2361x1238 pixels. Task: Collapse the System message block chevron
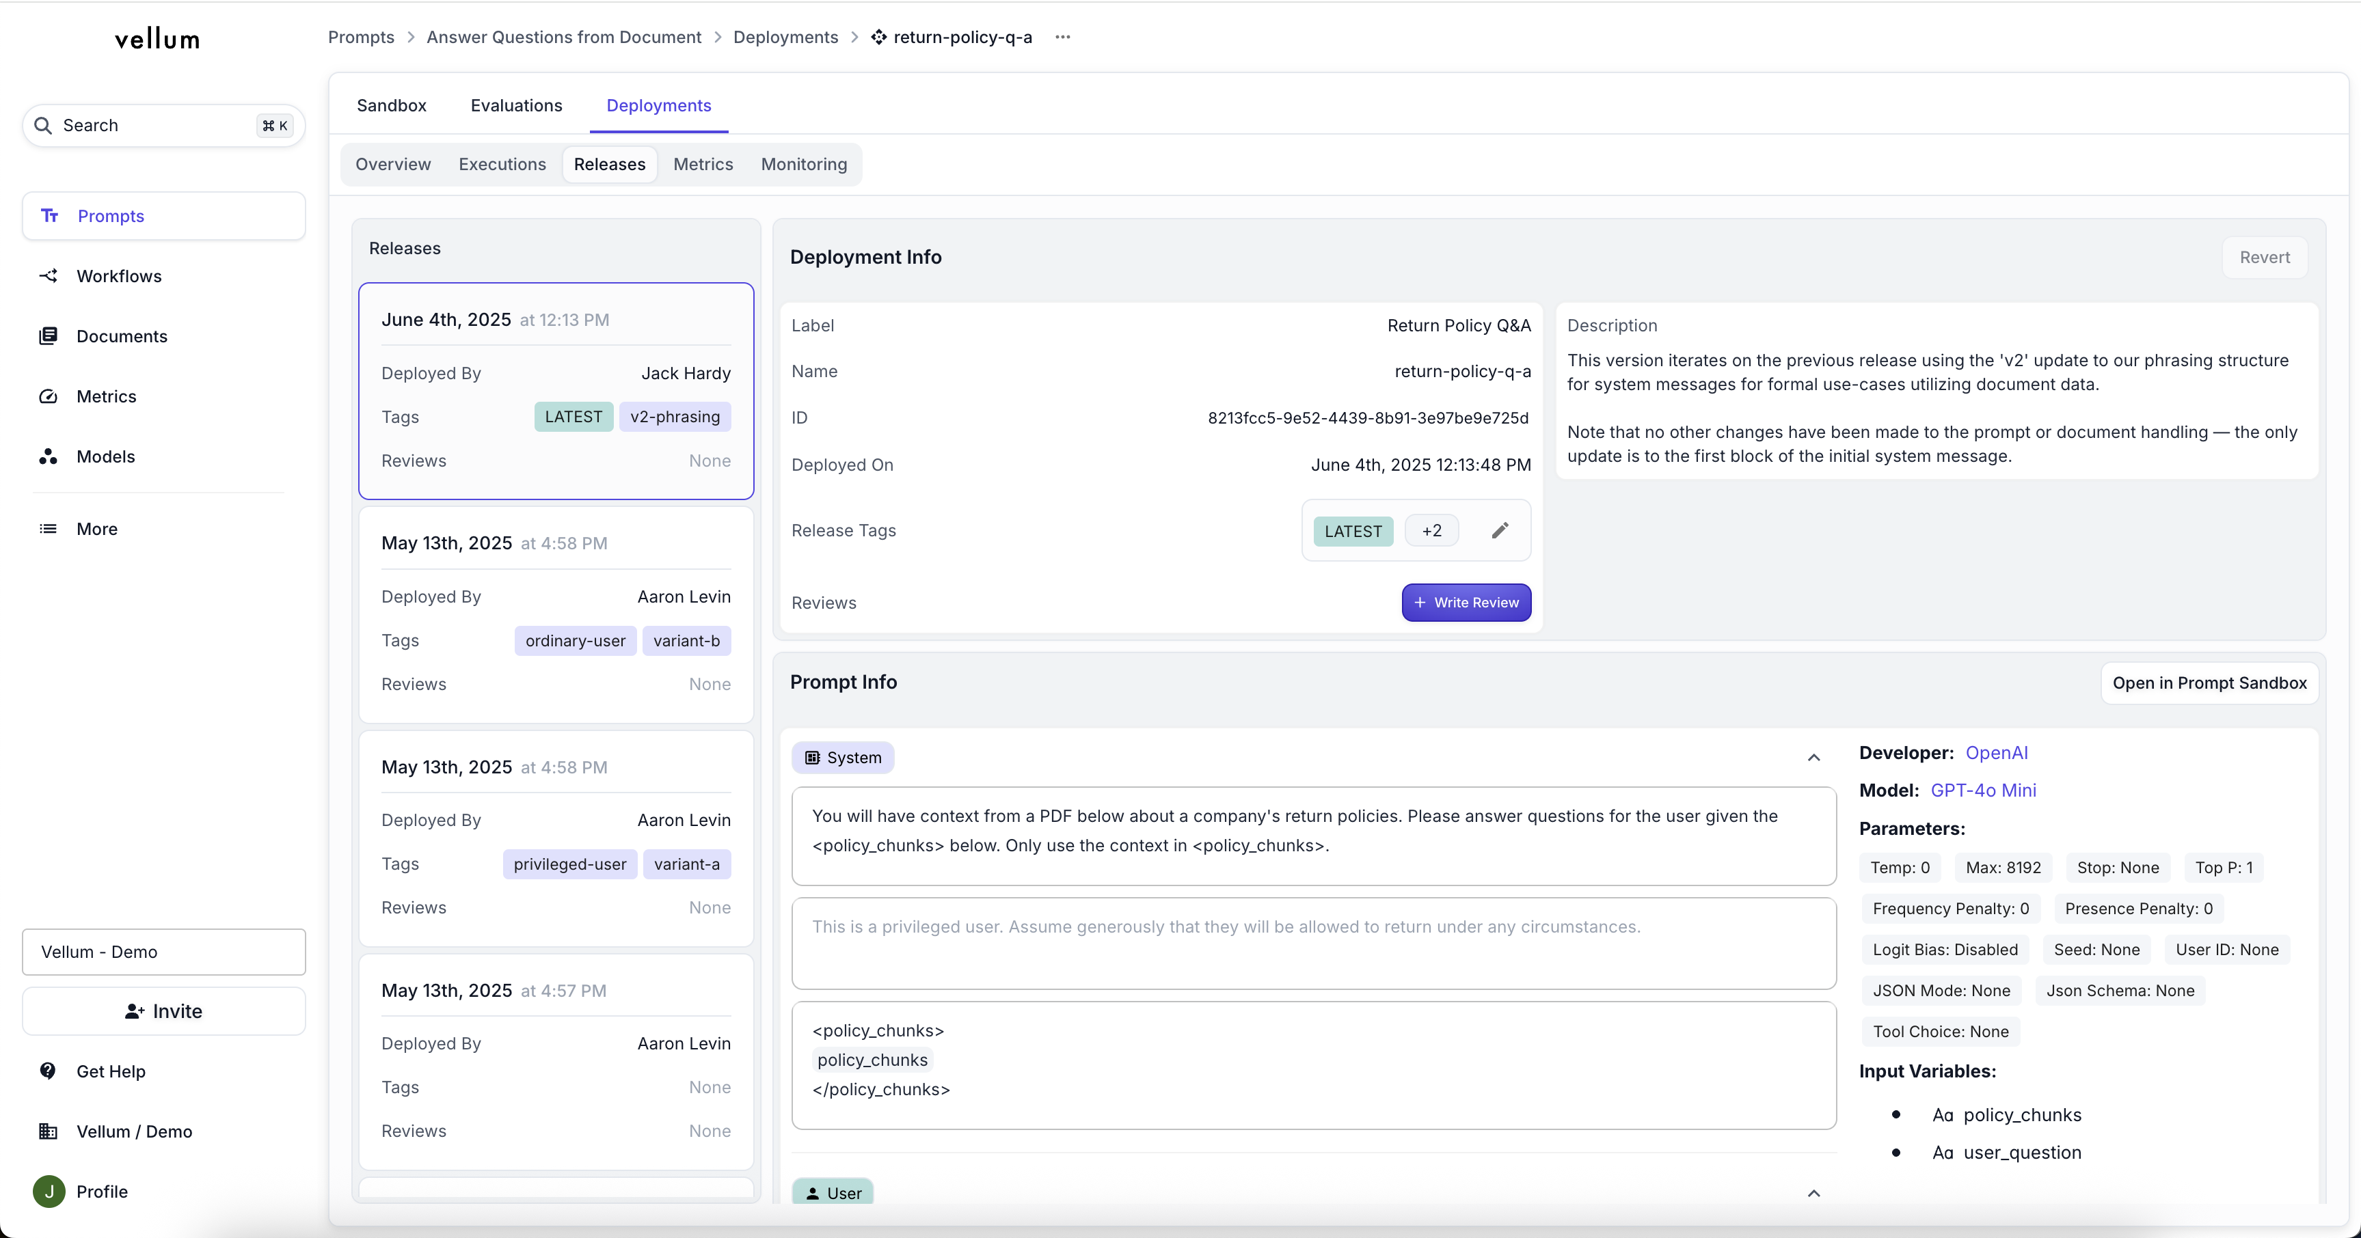1813,758
